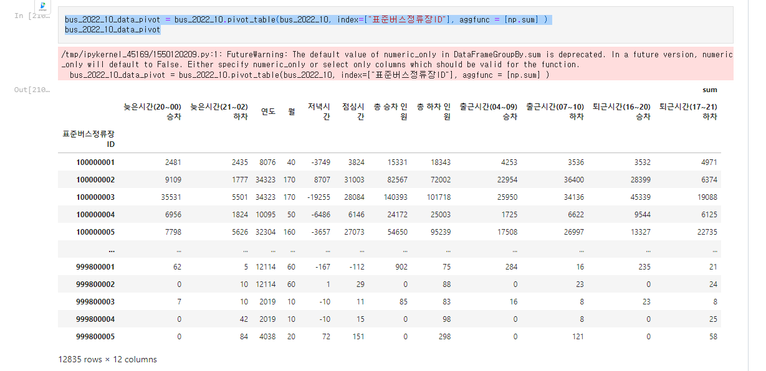Click the 'sum' top-level column header

coord(710,90)
